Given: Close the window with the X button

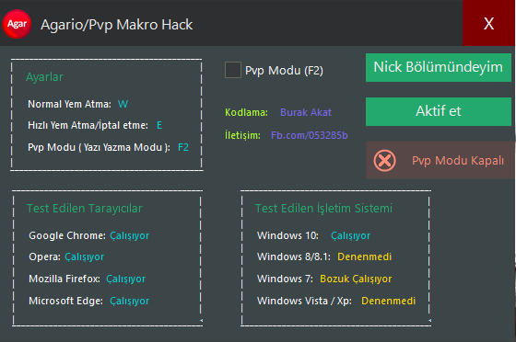Looking at the screenshot, I should tap(488, 23).
